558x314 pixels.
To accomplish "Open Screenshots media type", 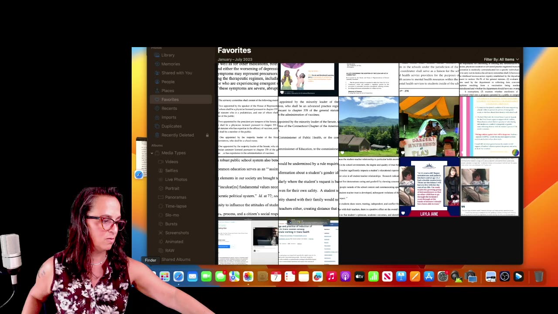I will click(x=177, y=232).
